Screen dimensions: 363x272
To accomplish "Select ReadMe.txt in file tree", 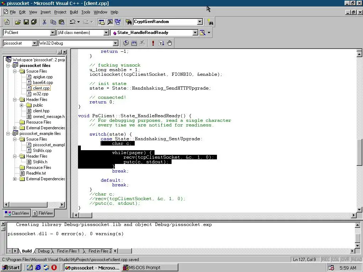I will (x=36, y=173).
